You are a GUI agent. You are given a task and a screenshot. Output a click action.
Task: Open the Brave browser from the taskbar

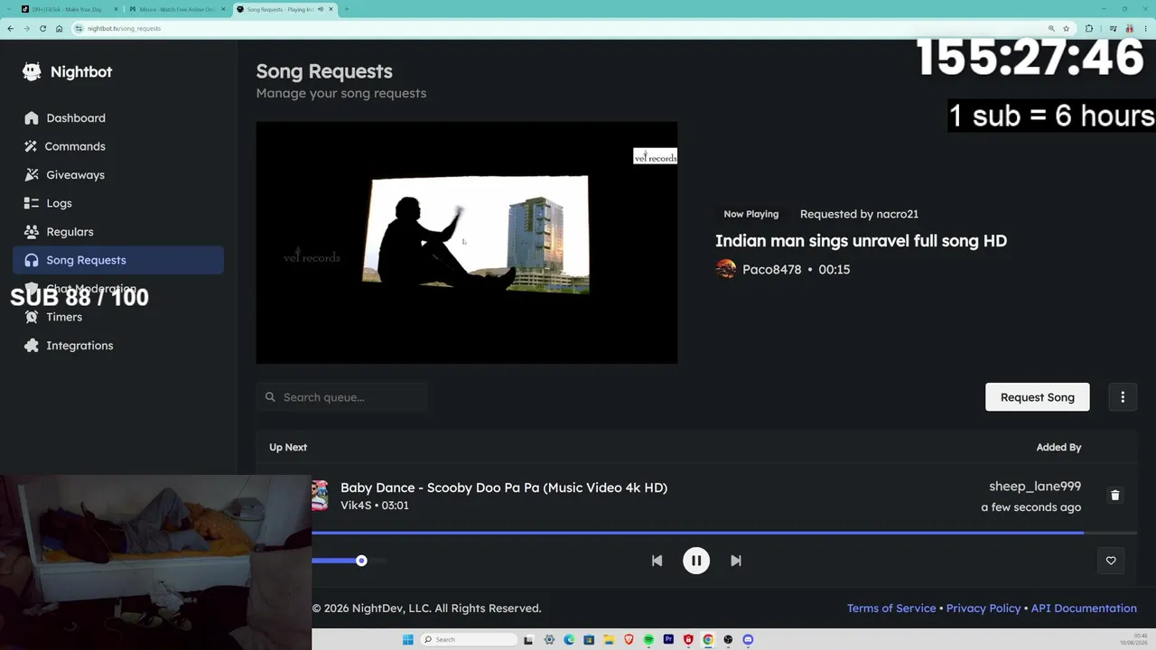coord(629,639)
